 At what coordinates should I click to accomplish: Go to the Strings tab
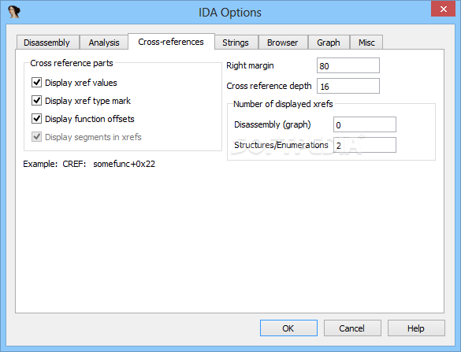(236, 43)
